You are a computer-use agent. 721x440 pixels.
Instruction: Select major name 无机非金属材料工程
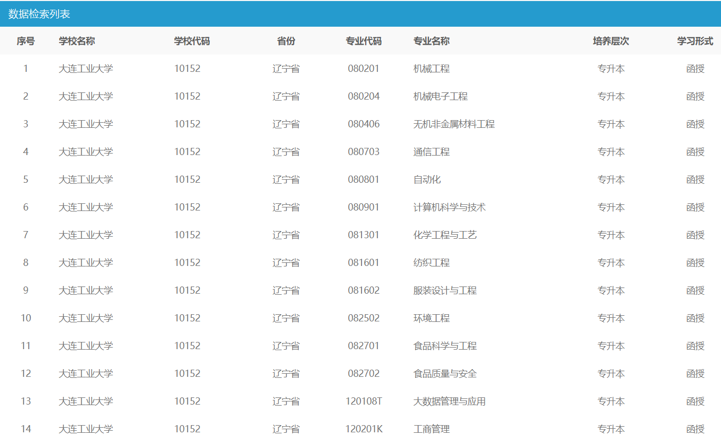tap(454, 124)
